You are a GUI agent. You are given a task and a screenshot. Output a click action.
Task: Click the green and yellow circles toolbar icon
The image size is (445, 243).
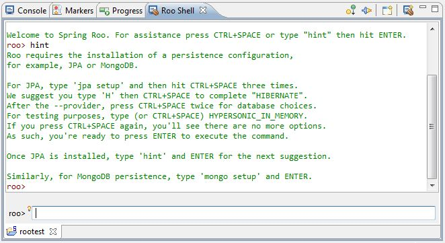[351, 10]
